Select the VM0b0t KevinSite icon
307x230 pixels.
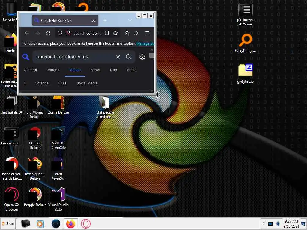(58, 138)
